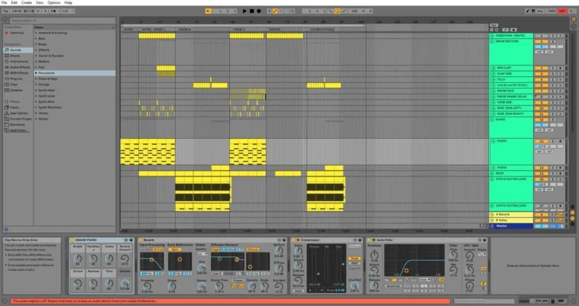This screenshot has width=579, height=306.
Task: Open Current Project in browser Places
Action: click(18, 119)
